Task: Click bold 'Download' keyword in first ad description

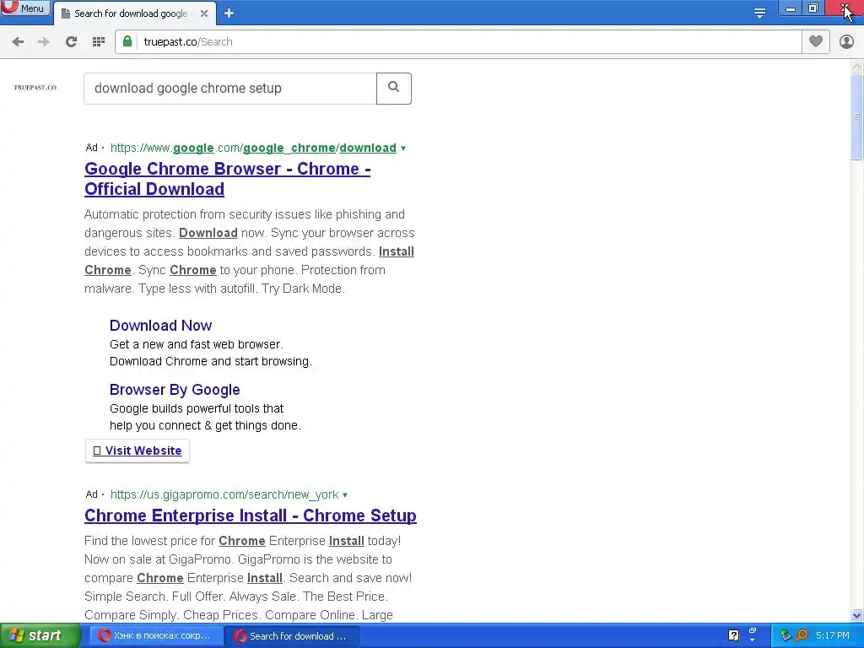Action: point(208,233)
